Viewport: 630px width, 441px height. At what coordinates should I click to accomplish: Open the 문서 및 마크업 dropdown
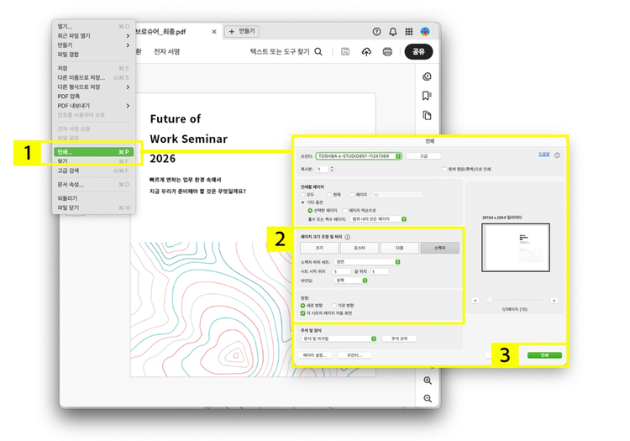pyautogui.click(x=339, y=339)
